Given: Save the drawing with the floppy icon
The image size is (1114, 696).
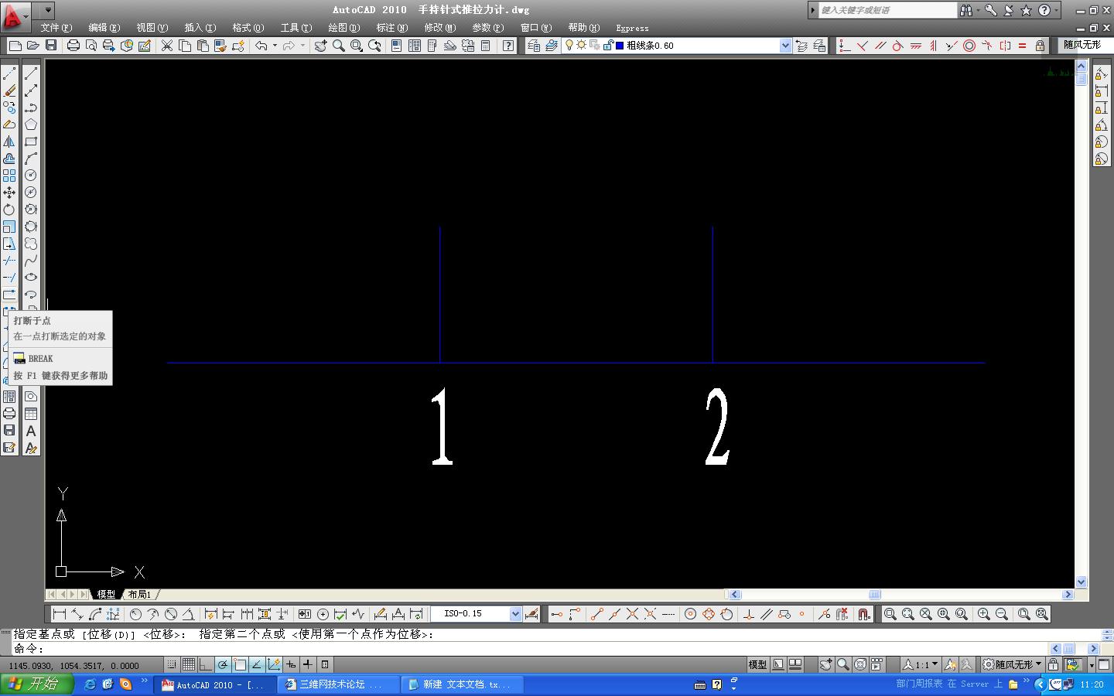Looking at the screenshot, I should click(x=50, y=46).
